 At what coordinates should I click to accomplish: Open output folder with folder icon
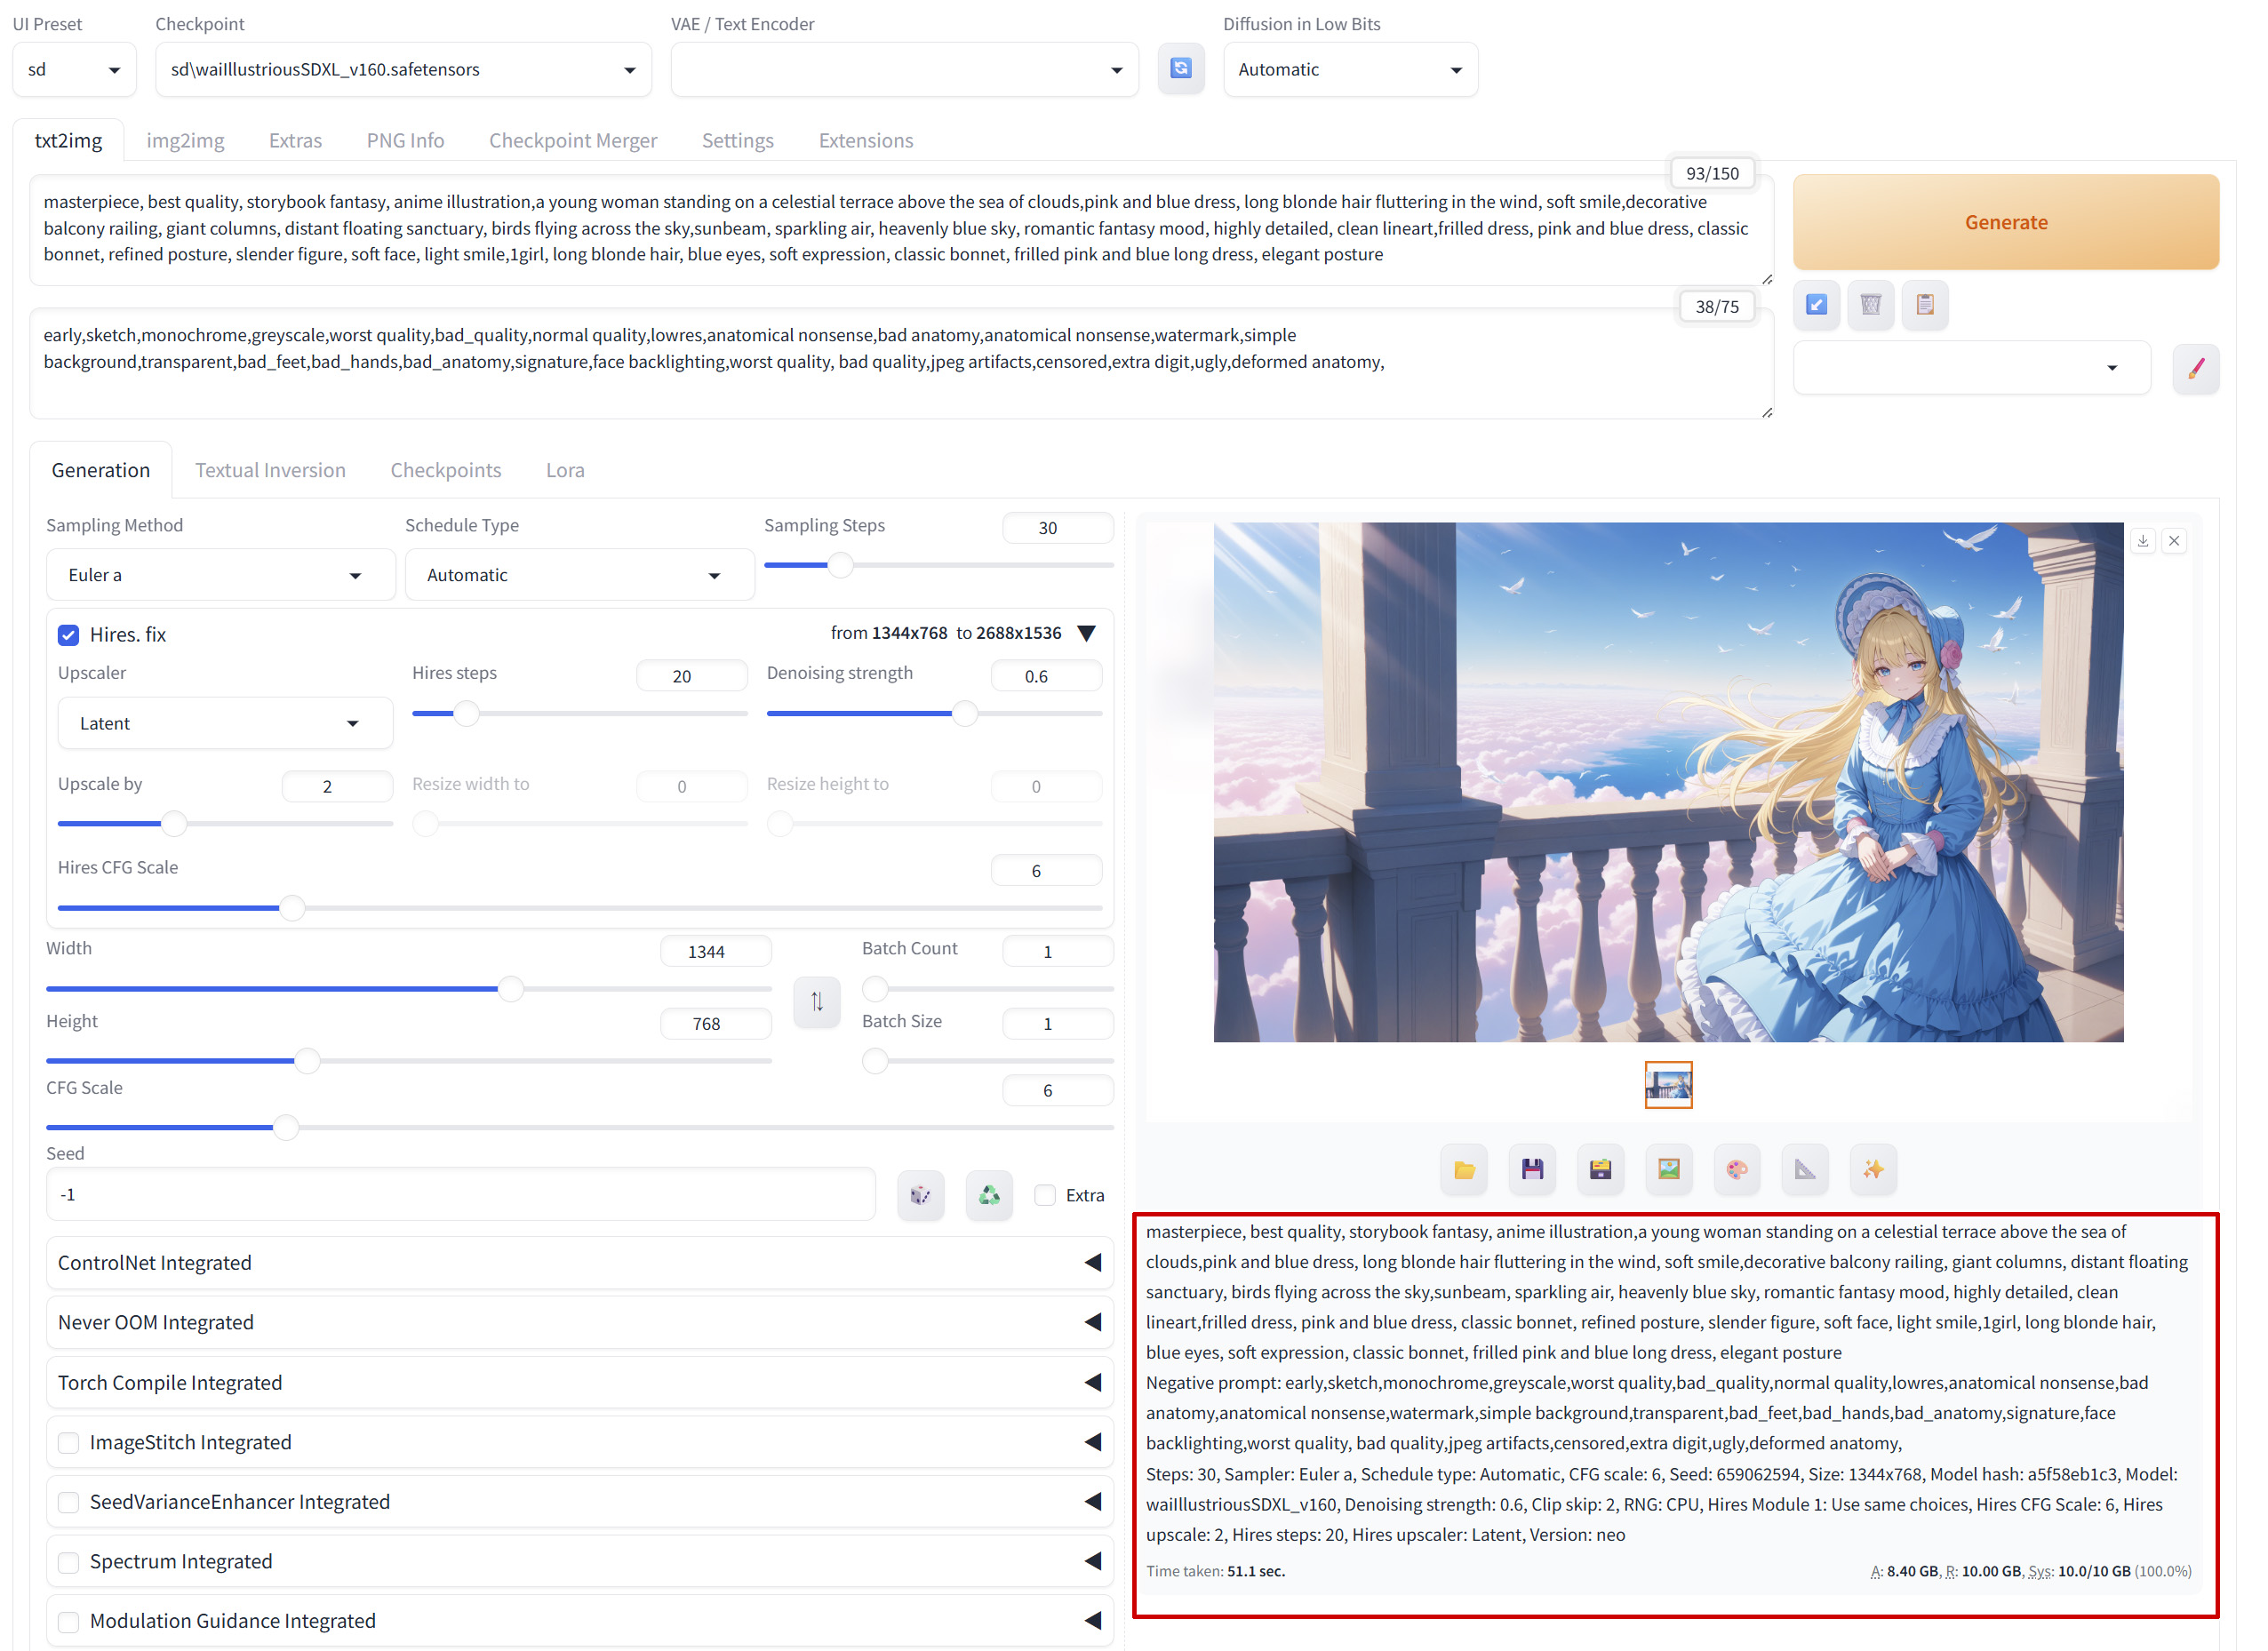[x=1463, y=1169]
